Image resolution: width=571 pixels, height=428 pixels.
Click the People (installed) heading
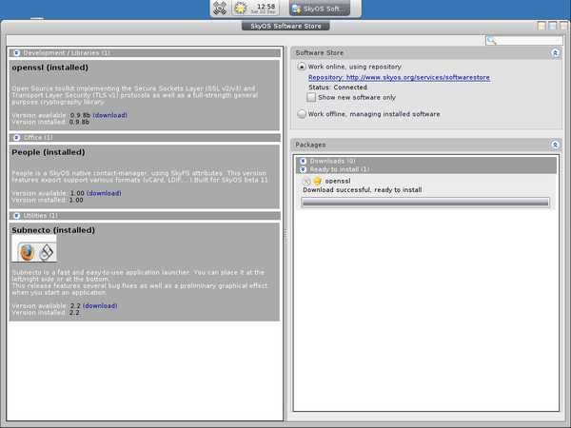pos(49,152)
